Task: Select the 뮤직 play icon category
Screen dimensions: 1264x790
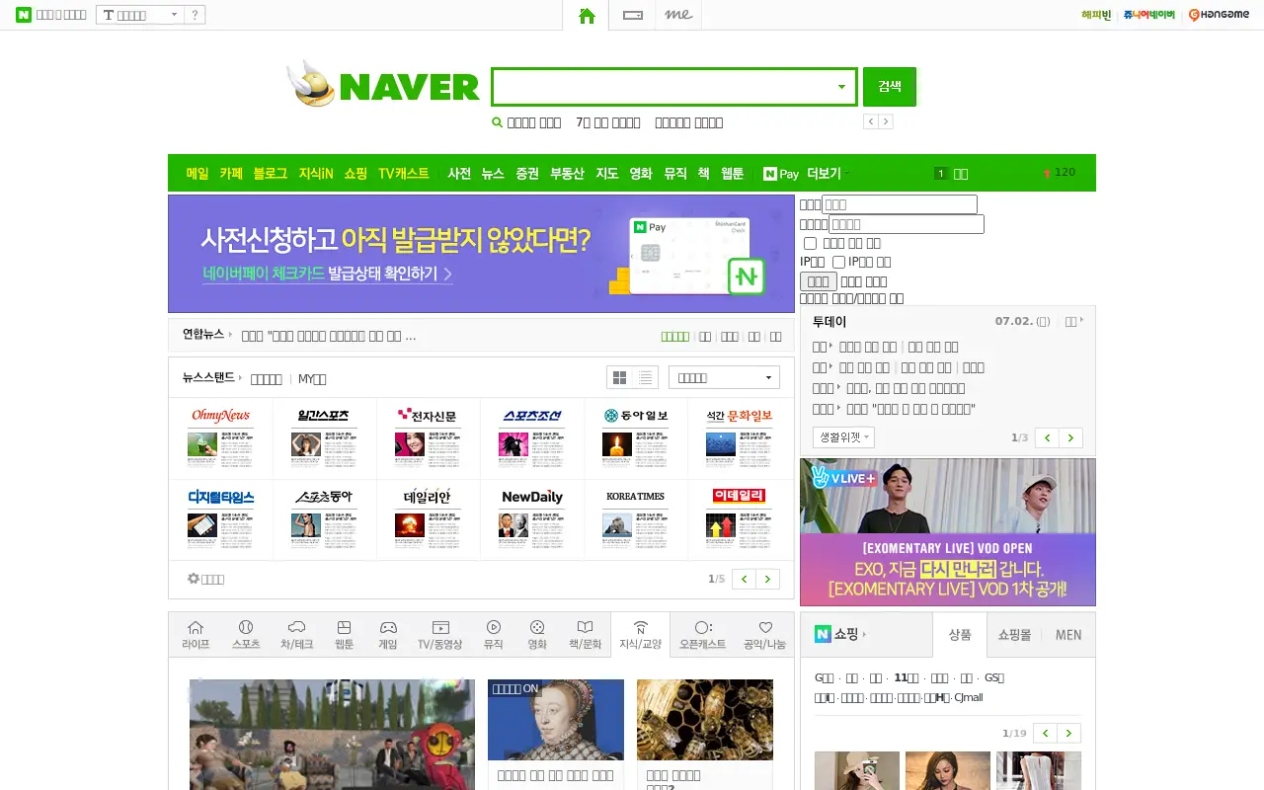Action: pyautogui.click(x=494, y=634)
